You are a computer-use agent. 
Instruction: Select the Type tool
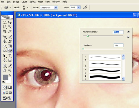coord(10,56)
